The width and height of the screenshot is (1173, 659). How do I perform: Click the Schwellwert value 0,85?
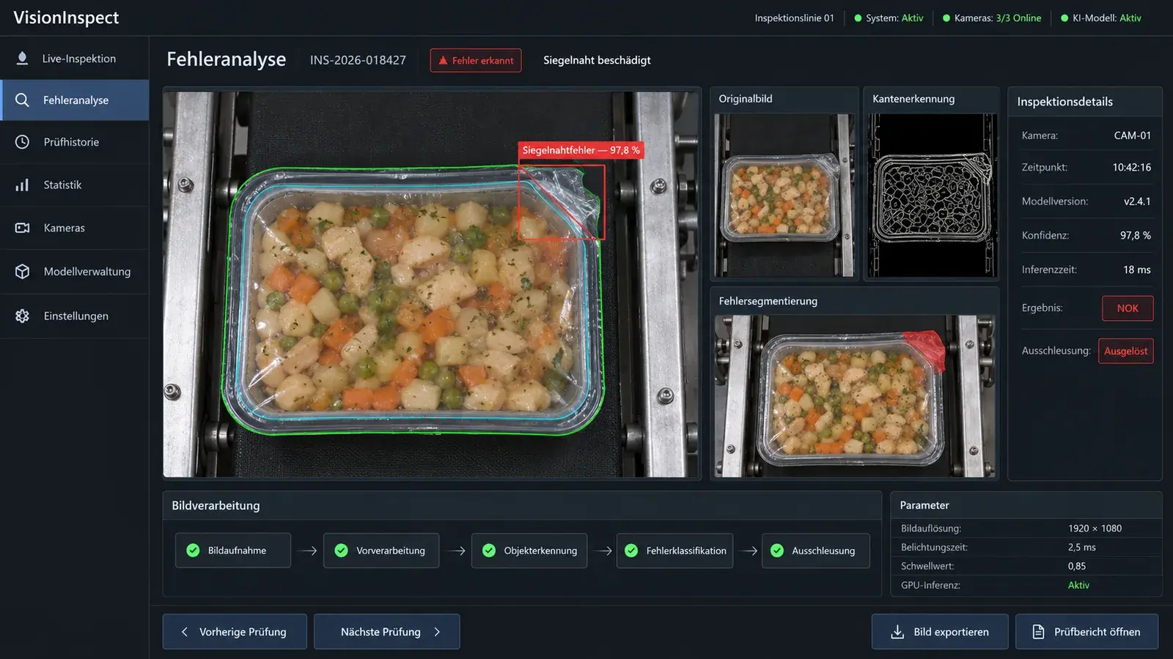[x=1077, y=566]
